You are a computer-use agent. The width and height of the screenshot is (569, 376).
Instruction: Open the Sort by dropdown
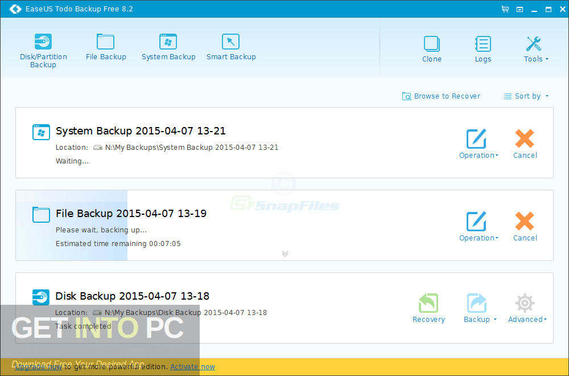526,96
